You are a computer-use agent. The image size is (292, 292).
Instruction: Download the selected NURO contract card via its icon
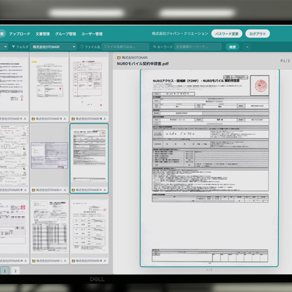tap(105, 190)
